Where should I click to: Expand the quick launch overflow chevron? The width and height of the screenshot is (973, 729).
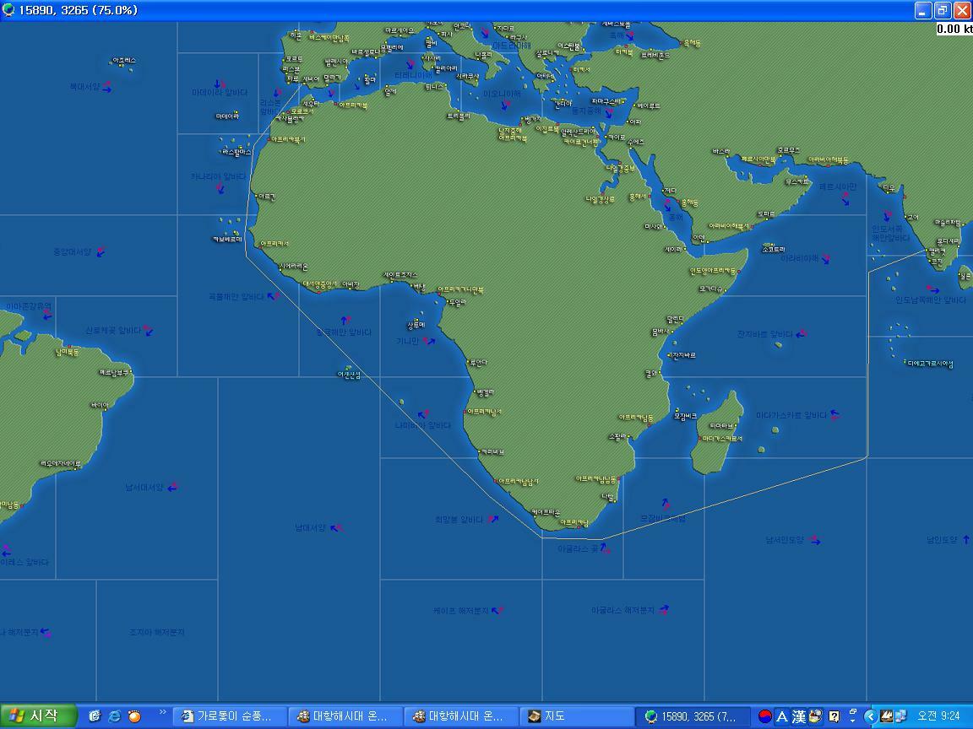(x=162, y=713)
